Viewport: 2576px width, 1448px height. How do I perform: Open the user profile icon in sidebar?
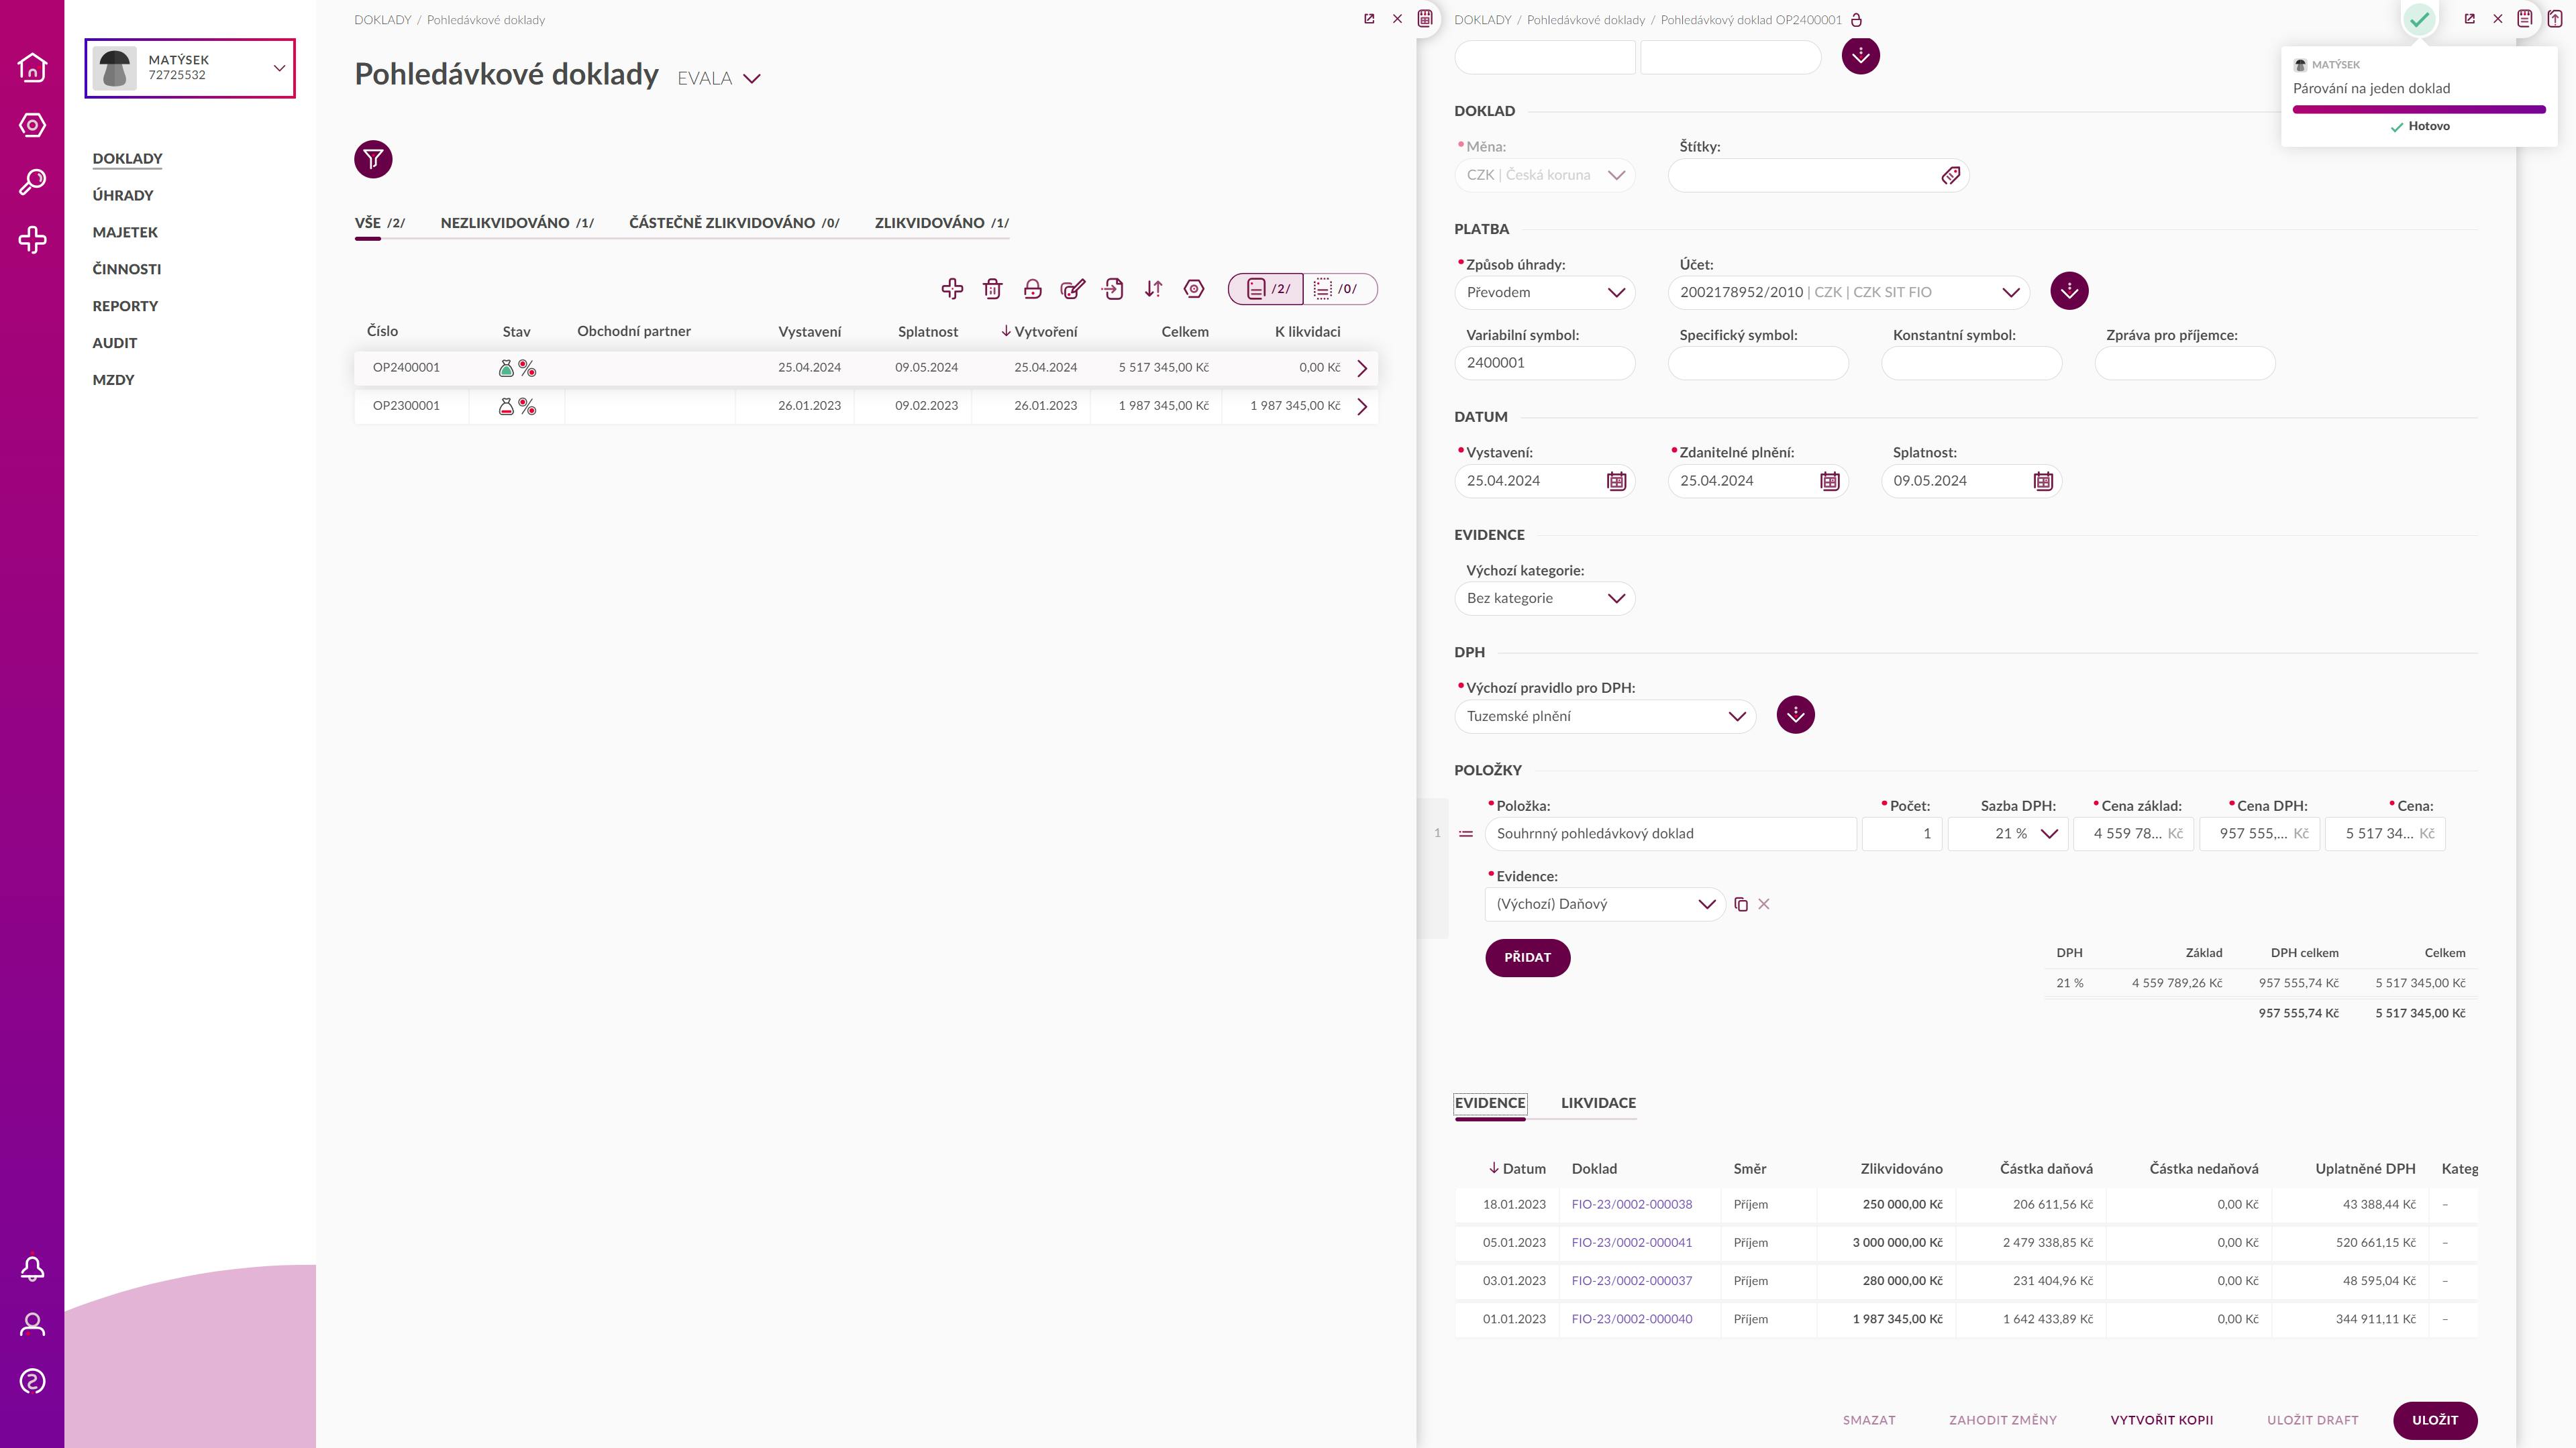pos(32,1325)
